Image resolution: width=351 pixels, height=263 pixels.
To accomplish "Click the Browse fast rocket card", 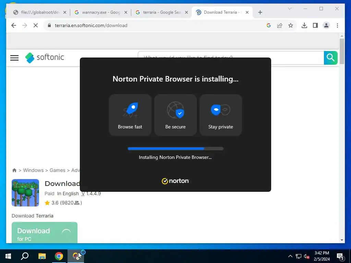I will click(130, 115).
